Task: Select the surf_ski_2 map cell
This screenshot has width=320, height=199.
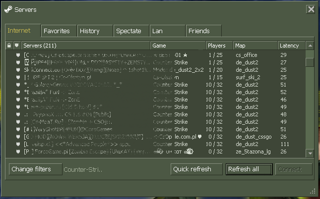Action: point(248,77)
